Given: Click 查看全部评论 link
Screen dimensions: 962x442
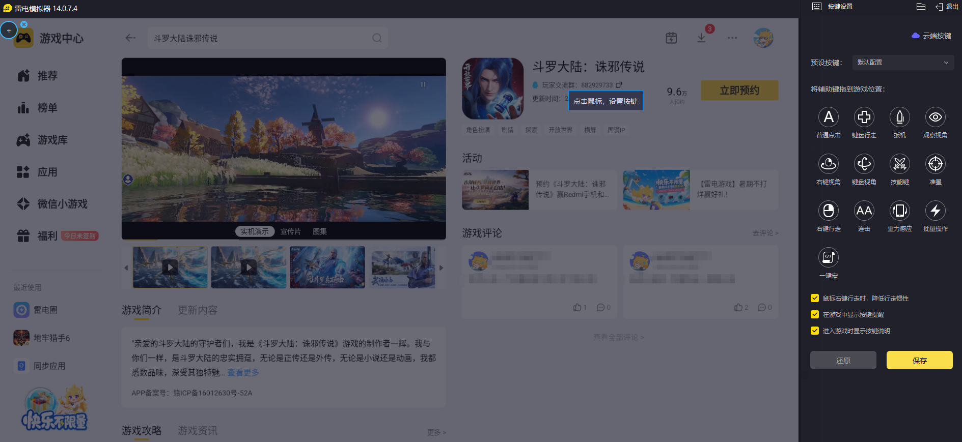Looking at the screenshot, I should [619, 337].
